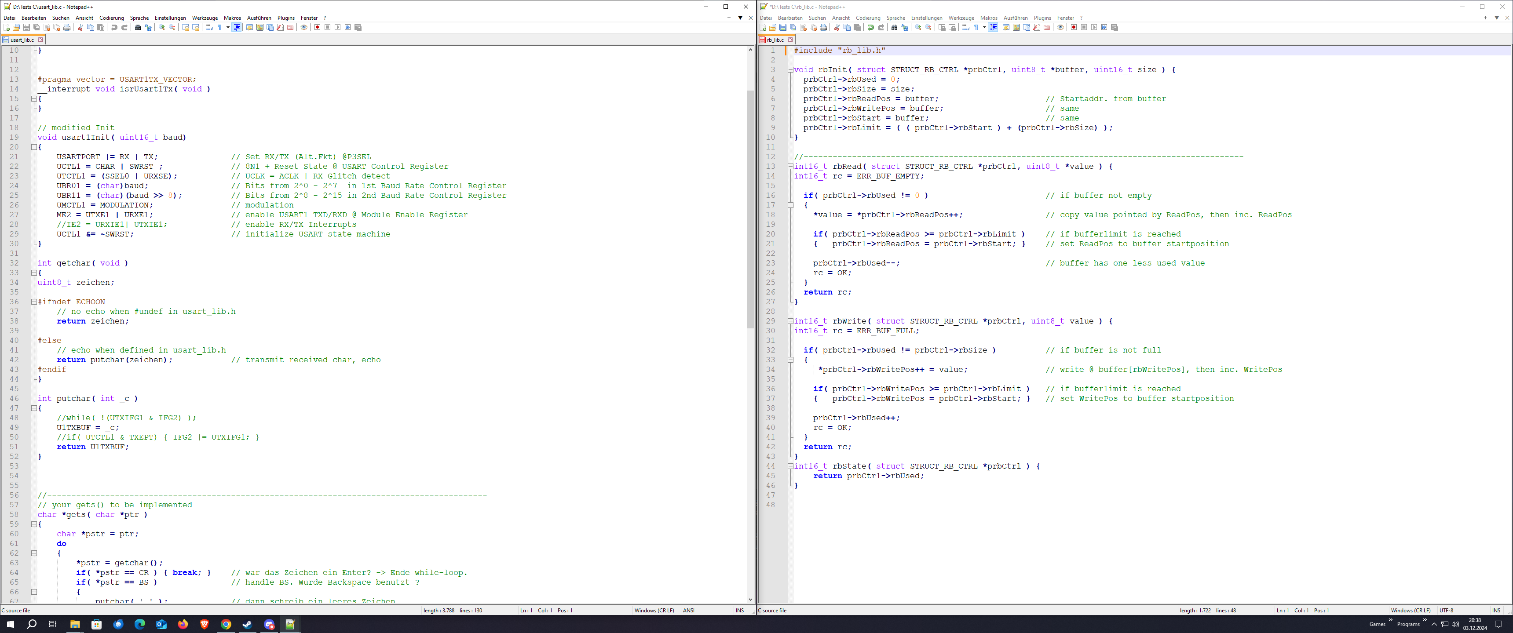1513x633 pixels.
Task: Collapse getchar fold marker at line 33
Action: point(33,273)
